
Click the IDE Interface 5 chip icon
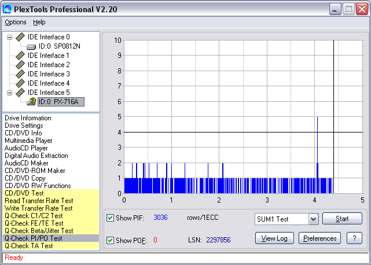click(x=20, y=93)
